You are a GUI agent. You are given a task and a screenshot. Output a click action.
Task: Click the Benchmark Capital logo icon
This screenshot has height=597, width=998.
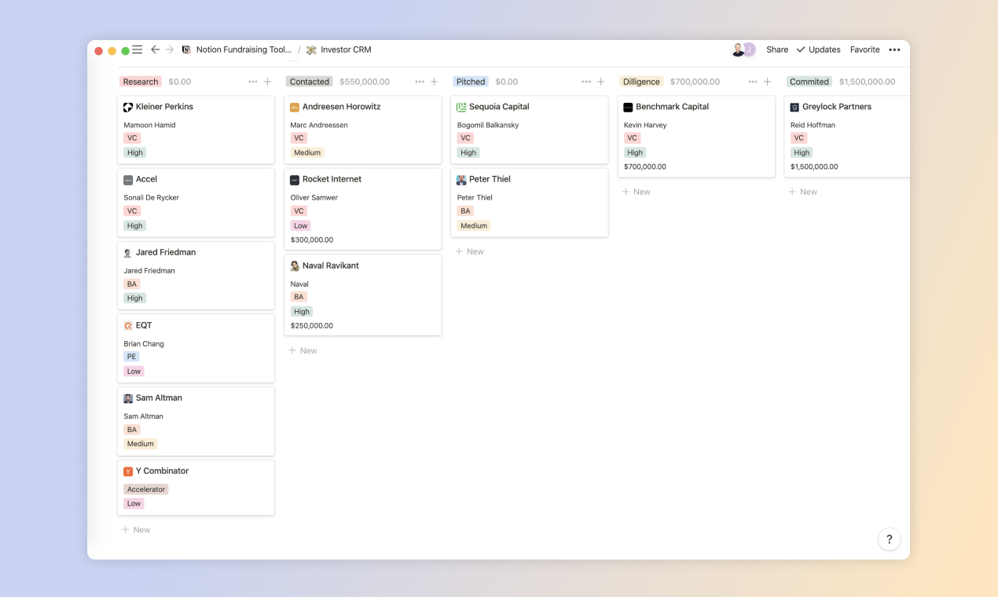coord(628,107)
